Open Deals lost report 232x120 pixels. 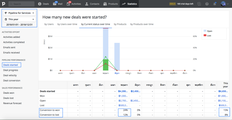click(x=8, y=98)
